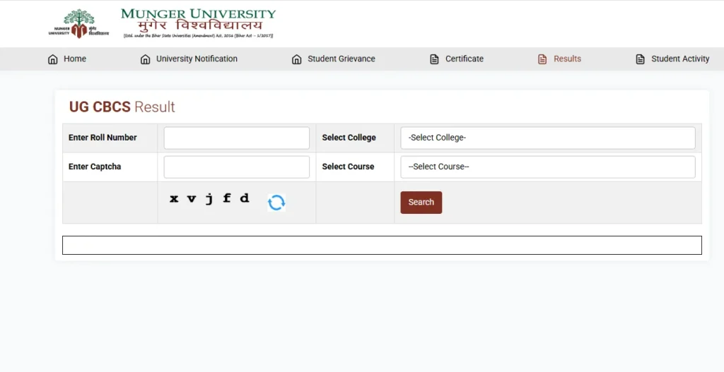Click the document icon beside Student Activity
Image resolution: width=724 pixels, height=372 pixels.
pos(640,59)
